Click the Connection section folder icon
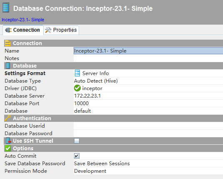This screenshot has width=223, height=179. pyautogui.click(x=8, y=43)
